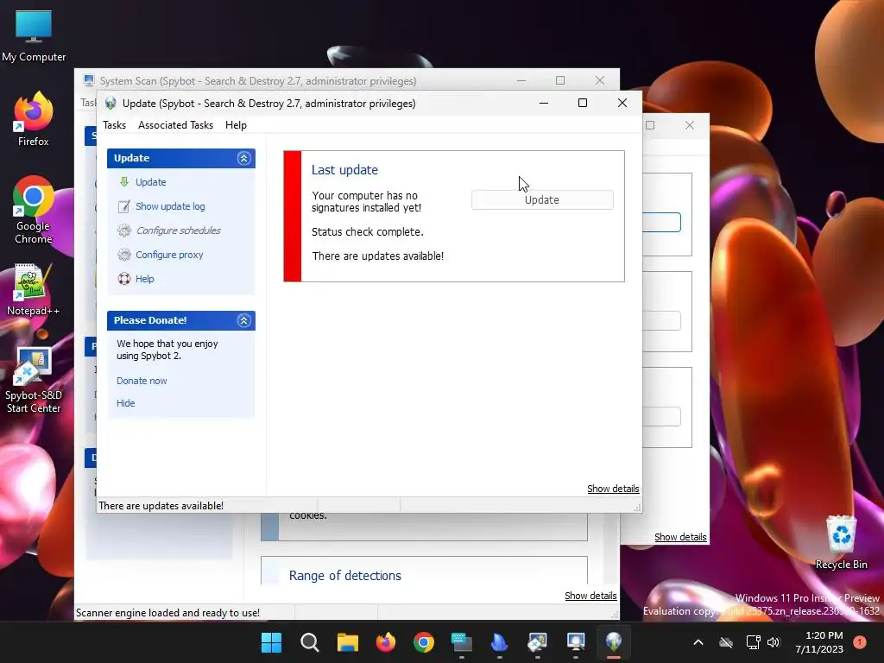Show hidden icons chevron in system tray
884x663 pixels.
698,642
